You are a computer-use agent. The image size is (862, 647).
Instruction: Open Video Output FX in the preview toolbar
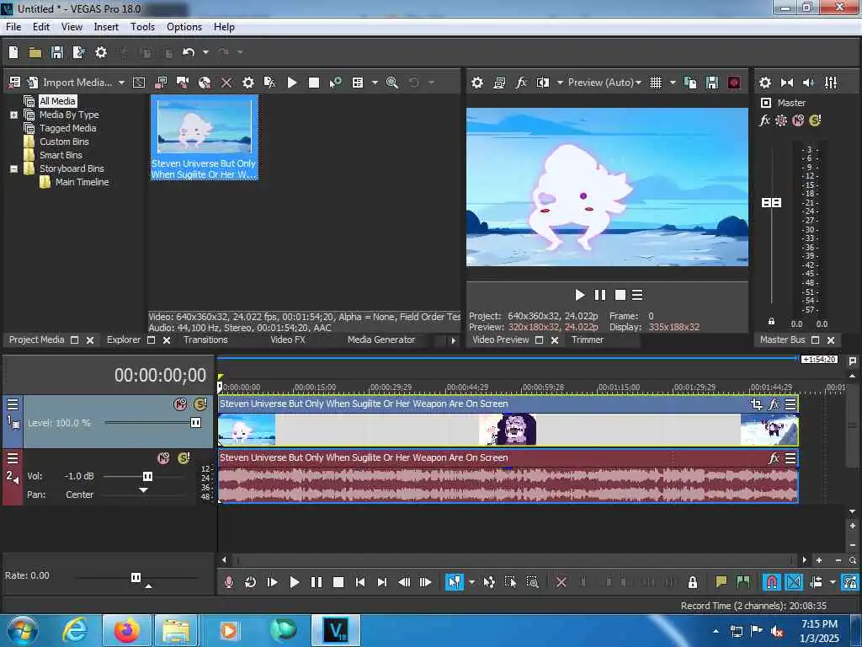click(520, 83)
